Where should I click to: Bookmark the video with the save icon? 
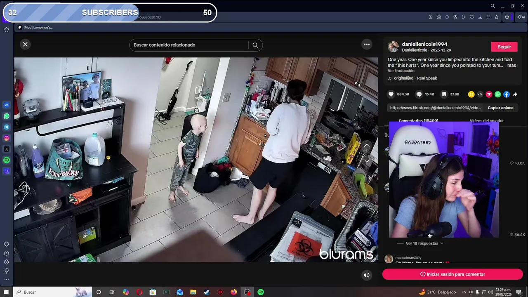tap(444, 94)
